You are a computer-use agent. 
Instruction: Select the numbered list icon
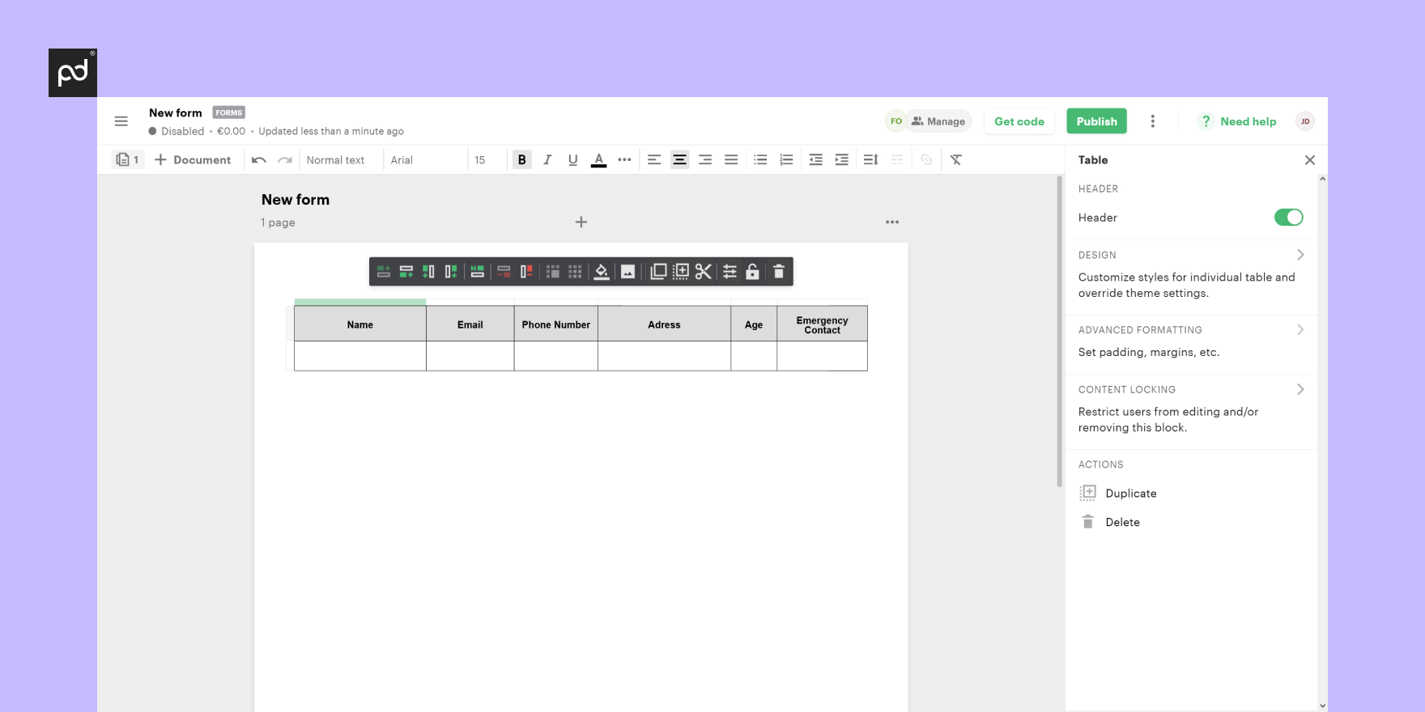(786, 160)
